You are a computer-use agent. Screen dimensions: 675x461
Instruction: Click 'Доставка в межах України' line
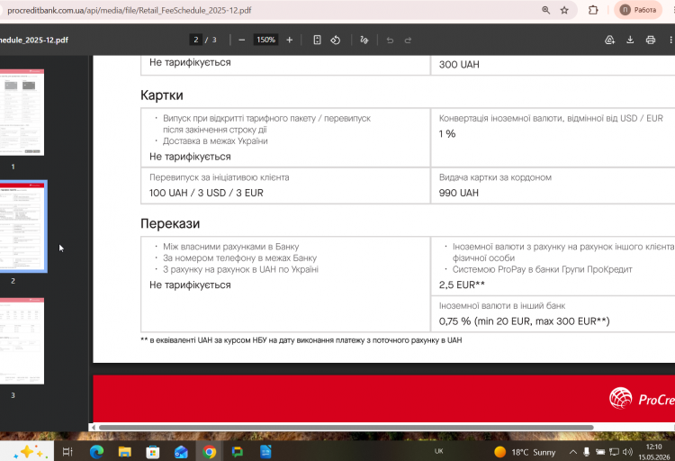215,140
